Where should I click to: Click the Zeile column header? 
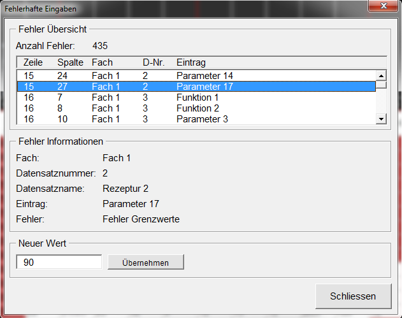click(32, 62)
